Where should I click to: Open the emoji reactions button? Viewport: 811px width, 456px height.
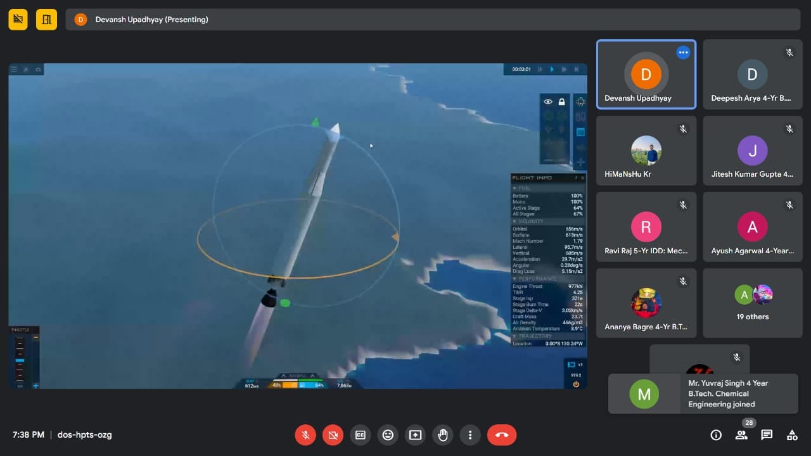388,434
